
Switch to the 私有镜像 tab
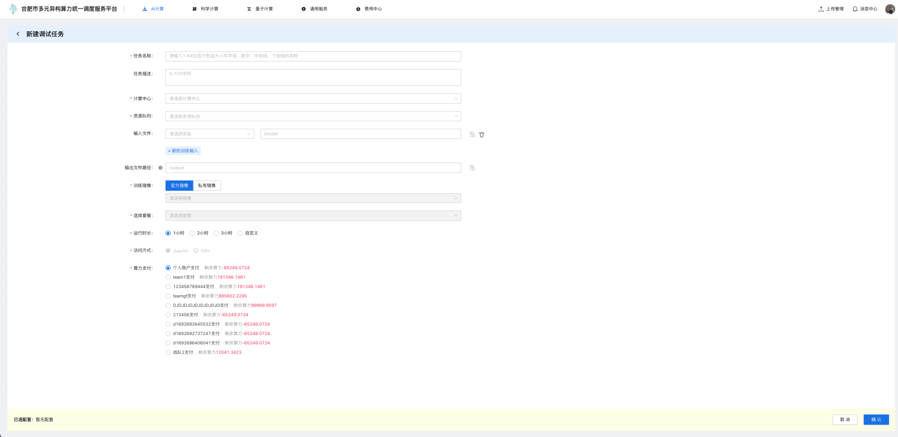click(207, 186)
